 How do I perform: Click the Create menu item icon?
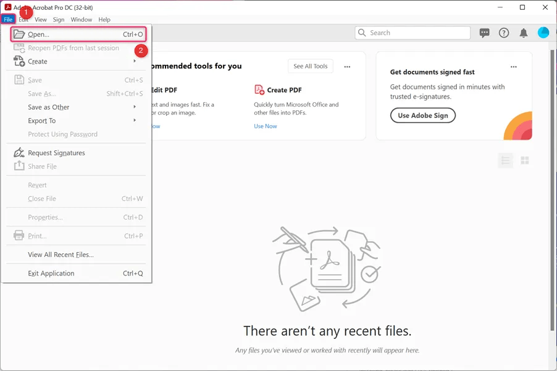pyautogui.click(x=19, y=61)
